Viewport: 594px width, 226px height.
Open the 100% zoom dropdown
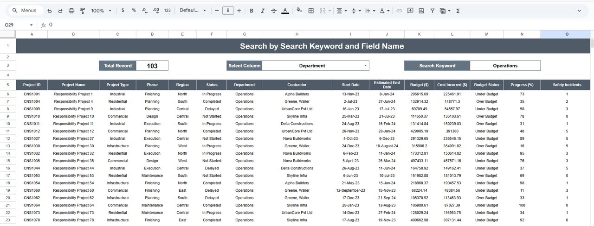point(101,10)
